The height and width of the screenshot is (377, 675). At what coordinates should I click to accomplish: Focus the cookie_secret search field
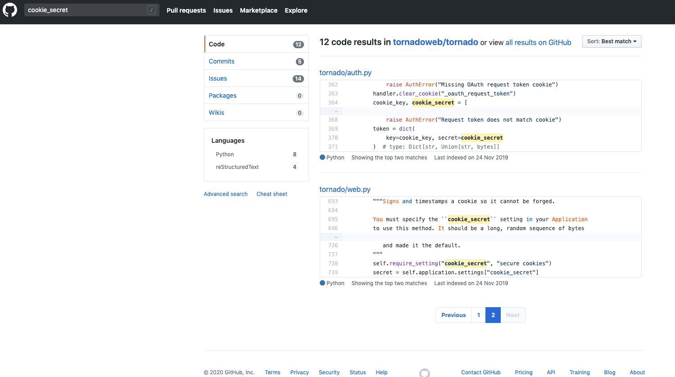click(92, 10)
